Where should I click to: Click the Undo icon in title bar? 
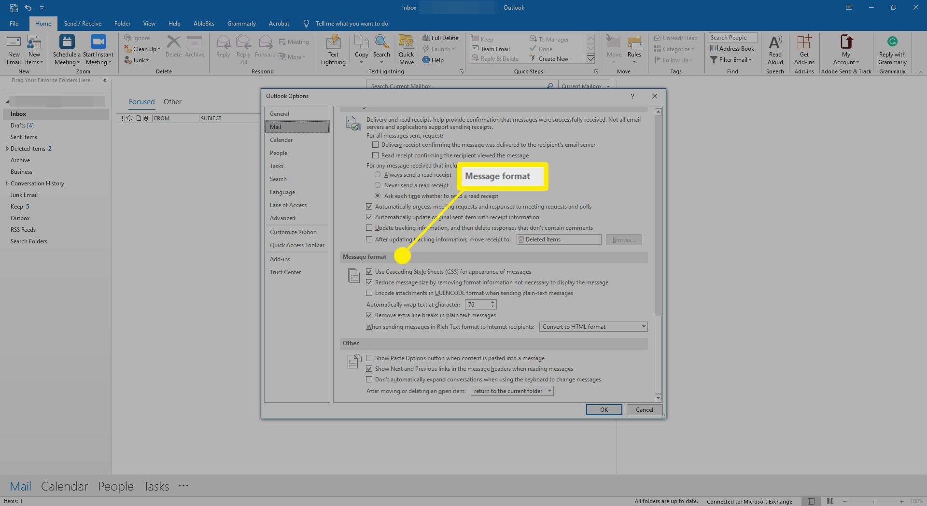pos(28,8)
